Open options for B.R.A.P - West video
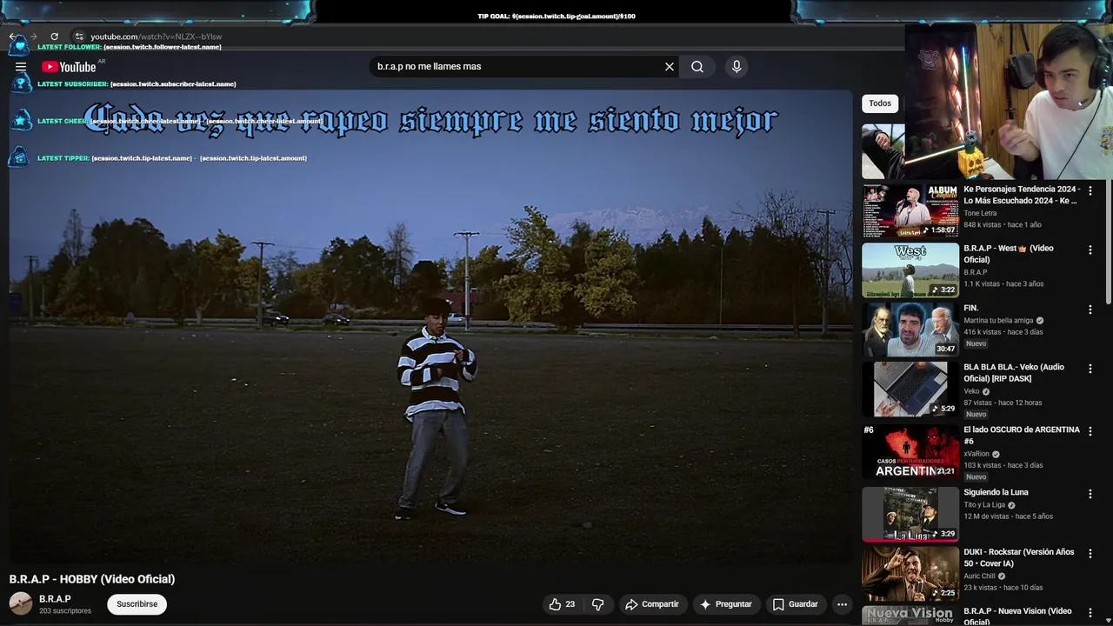The image size is (1113, 626). coord(1090,250)
